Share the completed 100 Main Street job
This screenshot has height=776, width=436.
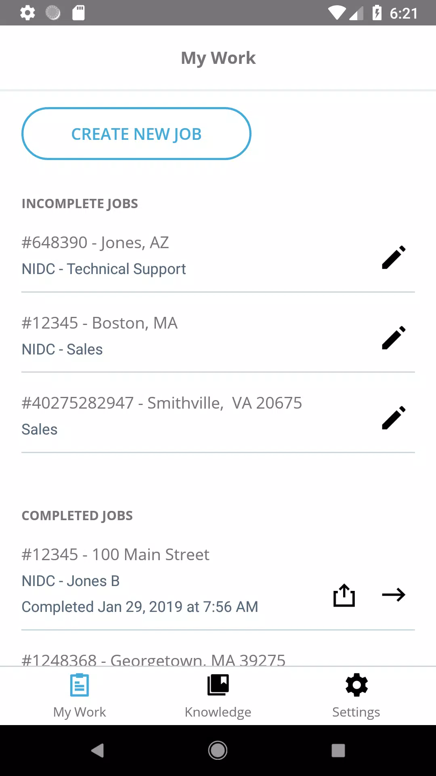click(344, 595)
